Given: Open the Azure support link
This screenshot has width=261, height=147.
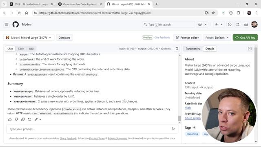Looking at the screenshot, I should click(x=192, y=118).
